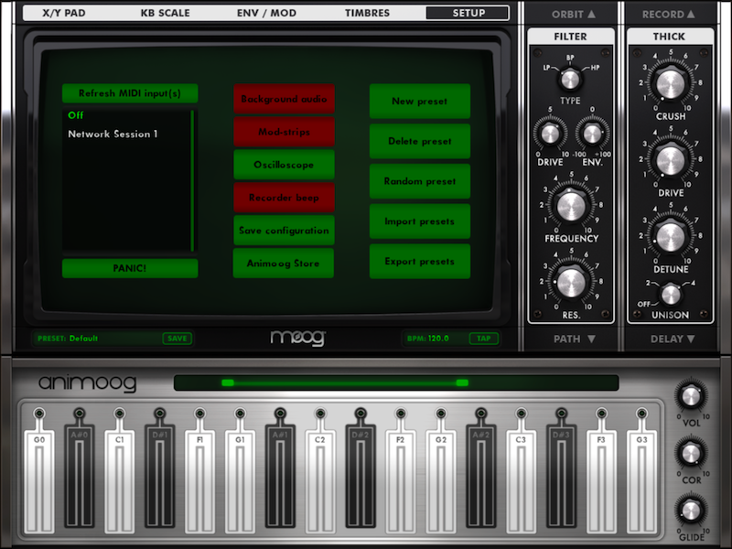Click the Moog logo

click(298, 338)
